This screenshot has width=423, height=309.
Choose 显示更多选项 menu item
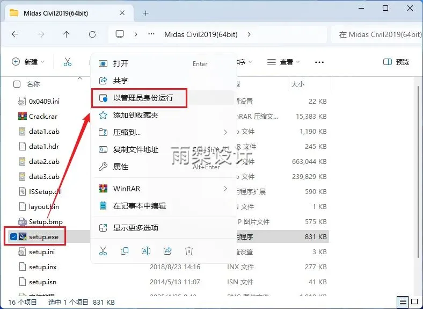pos(164,228)
